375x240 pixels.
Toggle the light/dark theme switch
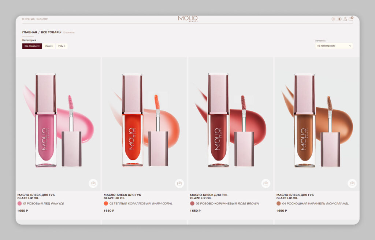click(337, 19)
